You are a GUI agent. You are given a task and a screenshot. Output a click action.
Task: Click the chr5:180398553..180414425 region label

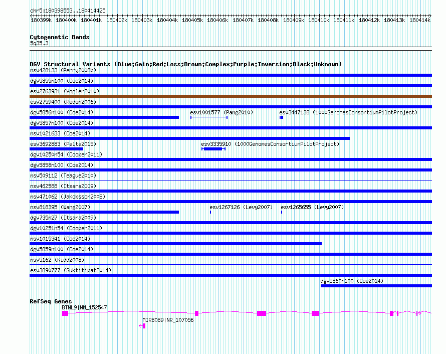tap(68, 11)
